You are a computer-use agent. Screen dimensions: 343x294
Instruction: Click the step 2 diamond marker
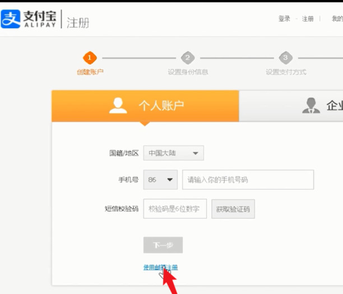point(188,58)
